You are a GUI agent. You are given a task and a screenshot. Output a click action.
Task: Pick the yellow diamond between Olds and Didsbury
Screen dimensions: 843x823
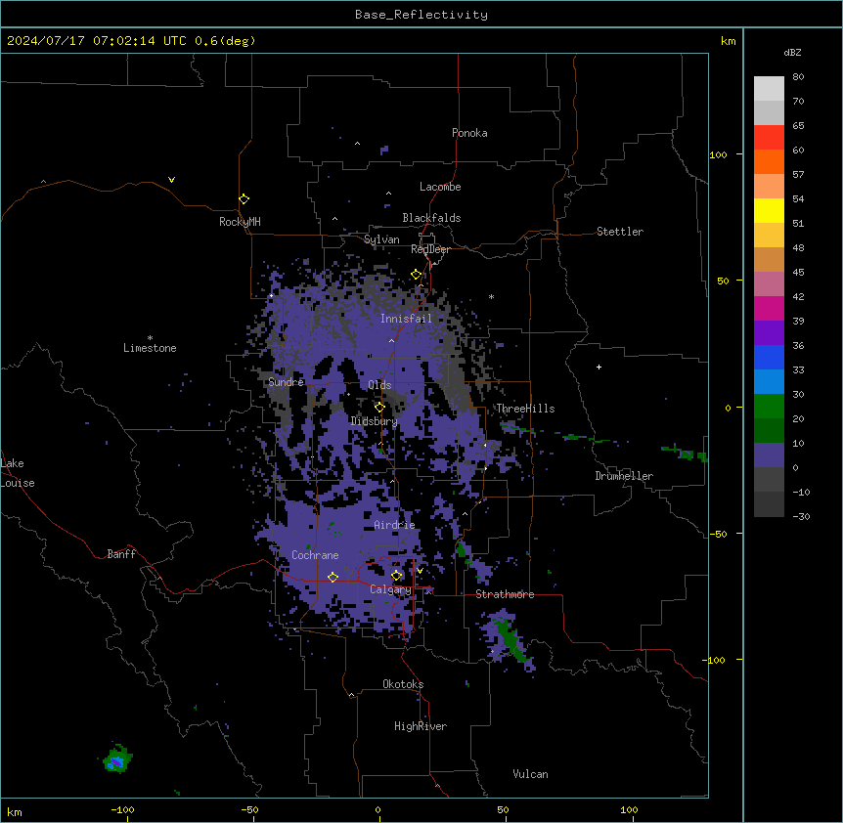coord(379,408)
